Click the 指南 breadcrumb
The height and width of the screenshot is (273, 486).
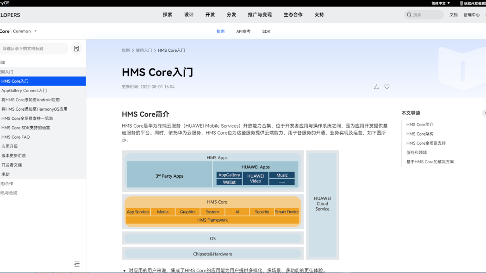click(125, 50)
